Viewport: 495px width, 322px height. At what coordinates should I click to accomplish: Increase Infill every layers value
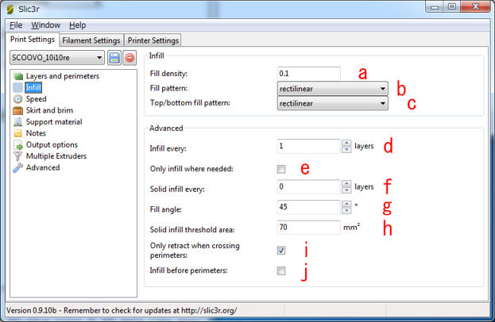click(x=346, y=143)
